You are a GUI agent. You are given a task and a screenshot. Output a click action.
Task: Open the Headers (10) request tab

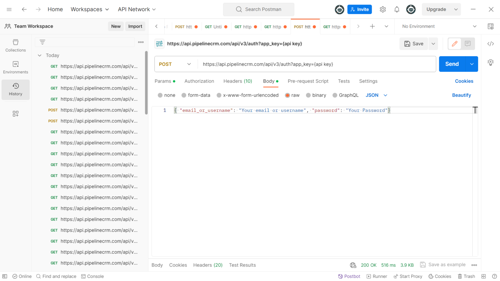(238, 81)
